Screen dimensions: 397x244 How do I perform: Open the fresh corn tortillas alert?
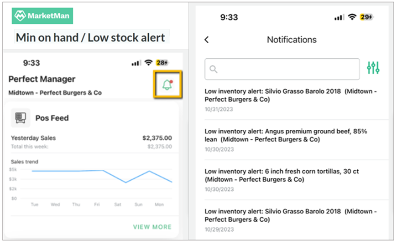click(x=296, y=180)
